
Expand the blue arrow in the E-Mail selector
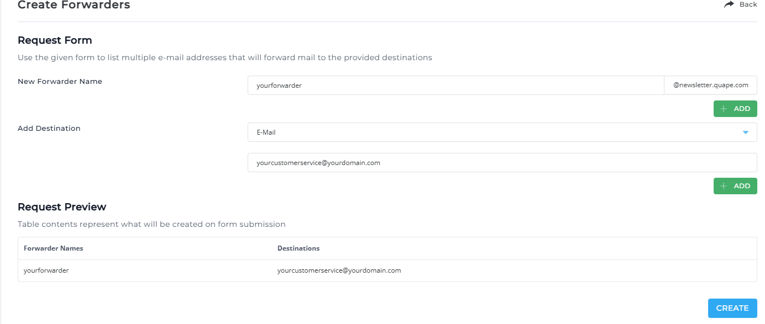[x=746, y=132]
